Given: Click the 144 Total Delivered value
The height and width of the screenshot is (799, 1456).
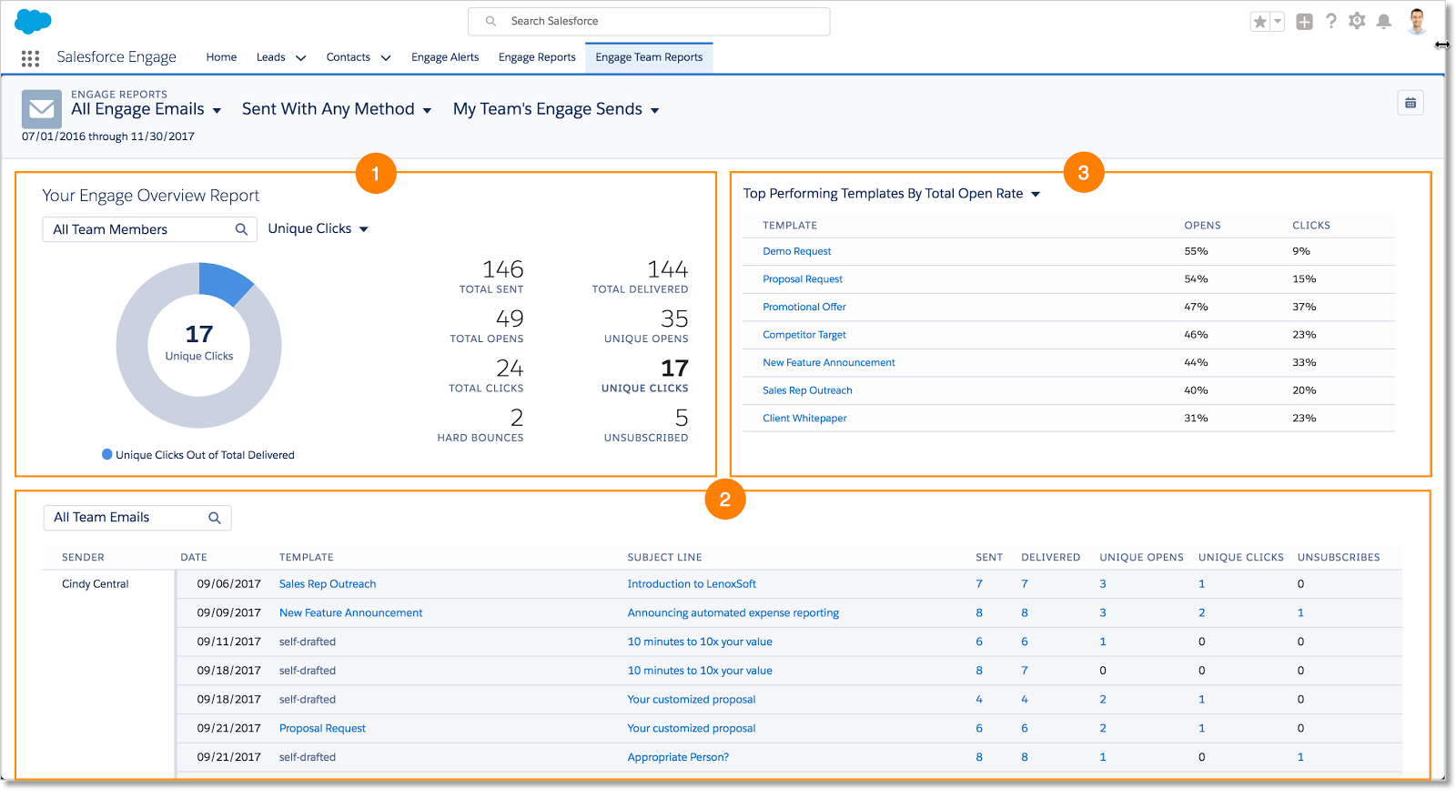Looking at the screenshot, I should click(x=668, y=269).
